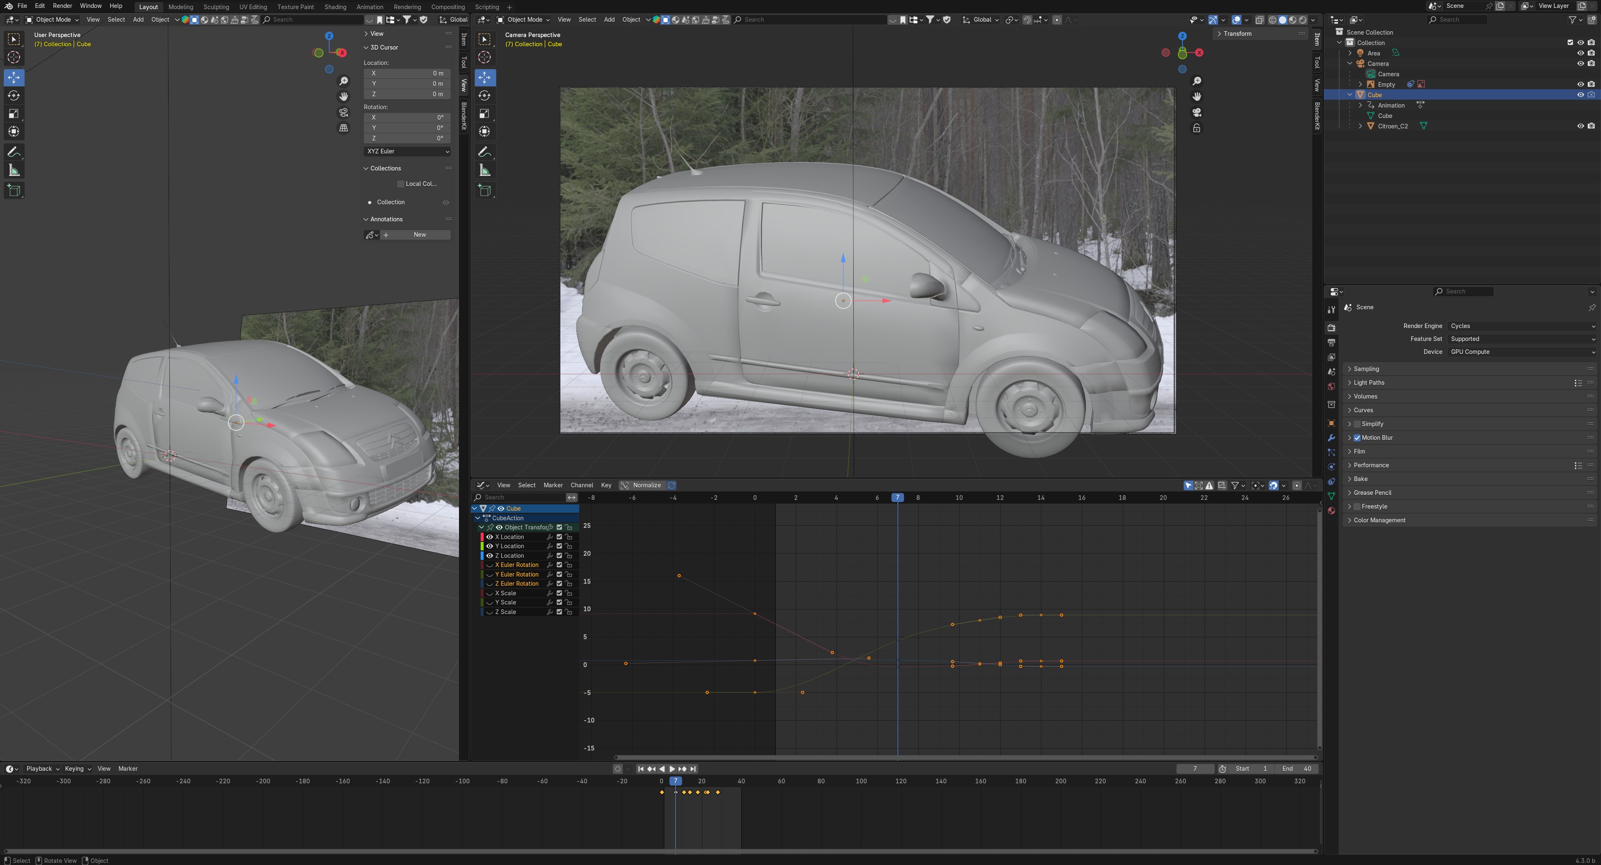Disable the Motion Blur checkbox
Viewport: 1601px width, 865px height.
click(1357, 438)
